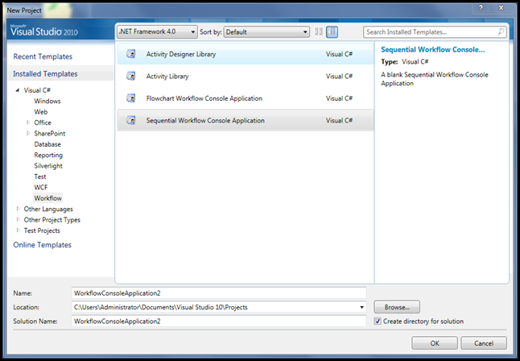Select Flowchart Workflow Console Application row
Viewport: 520px width, 361px height.
pos(246,98)
